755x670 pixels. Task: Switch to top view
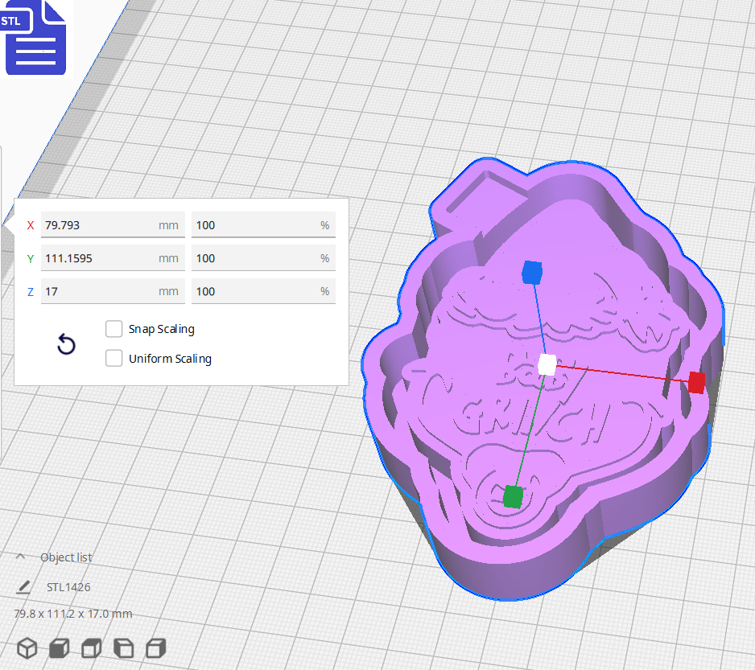pyautogui.click(x=91, y=647)
